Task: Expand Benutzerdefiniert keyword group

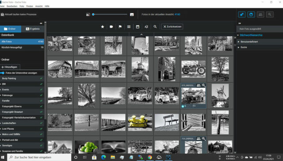Action: 239,42
